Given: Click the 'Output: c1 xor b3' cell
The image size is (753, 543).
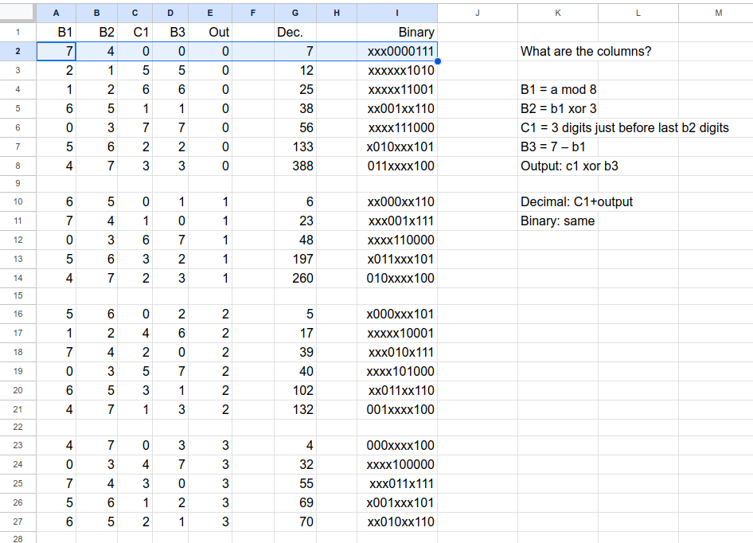Looking at the screenshot, I should (569, 166).
